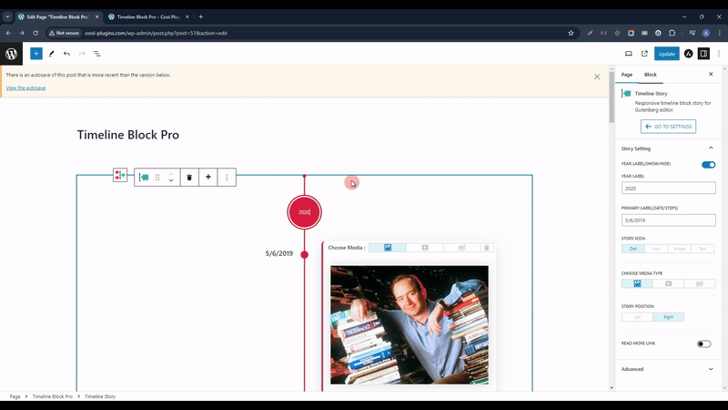Set Story Position to Left
Image resolution: width=728 pixels, height=410 pixels.
[637, 317]
